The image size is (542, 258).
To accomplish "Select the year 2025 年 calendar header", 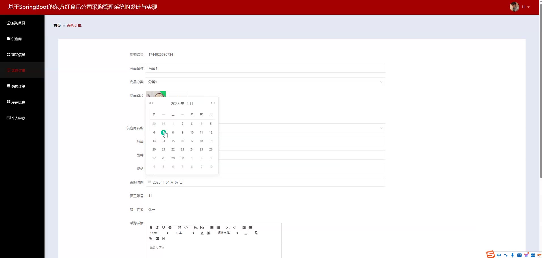I will [x=178, y=104].
